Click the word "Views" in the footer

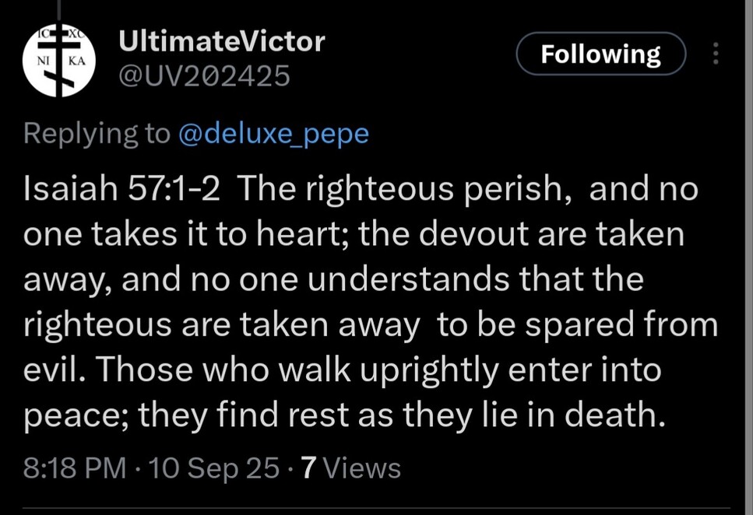362,468
